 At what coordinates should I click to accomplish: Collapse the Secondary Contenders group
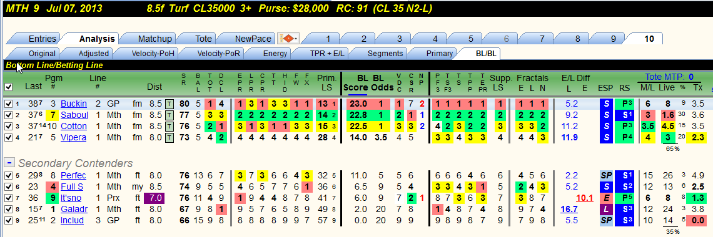9,163
